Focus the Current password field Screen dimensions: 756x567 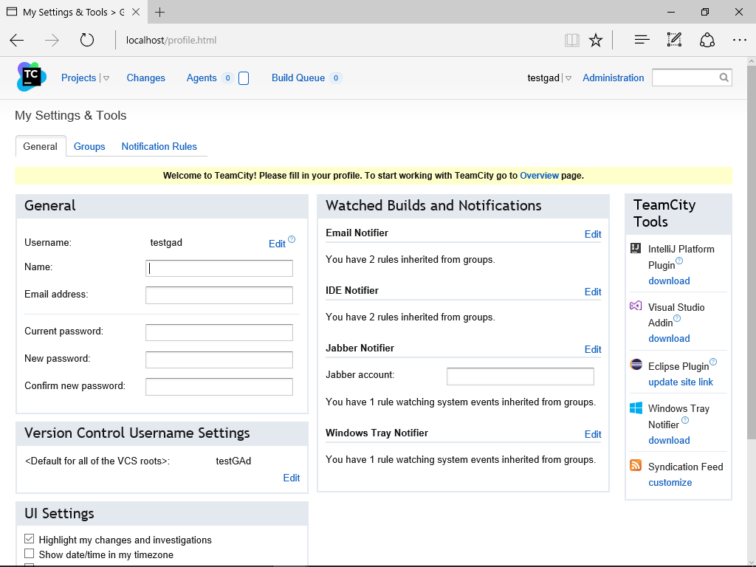tap(219, 332)
